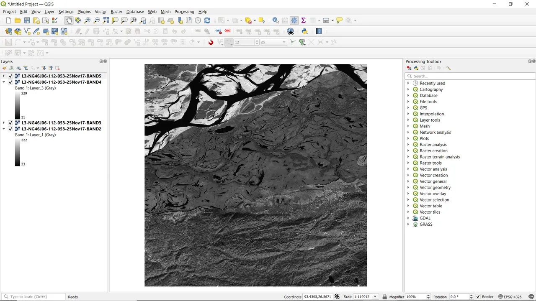Open Layer Styling panel paintbrush icon

(4, 68)
